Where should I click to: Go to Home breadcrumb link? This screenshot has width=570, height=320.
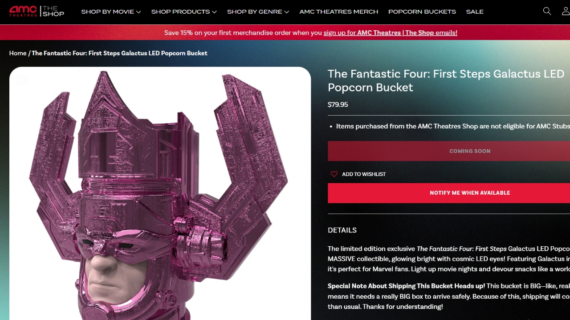pyautogui.click(x=18, y=53)
